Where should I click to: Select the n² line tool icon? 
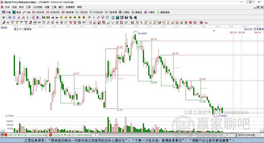pos(44,23)
